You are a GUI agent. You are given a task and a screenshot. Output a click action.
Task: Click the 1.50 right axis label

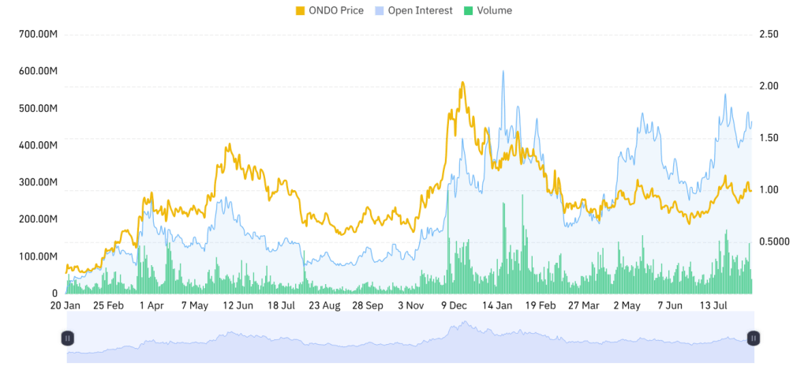(769, 138)
